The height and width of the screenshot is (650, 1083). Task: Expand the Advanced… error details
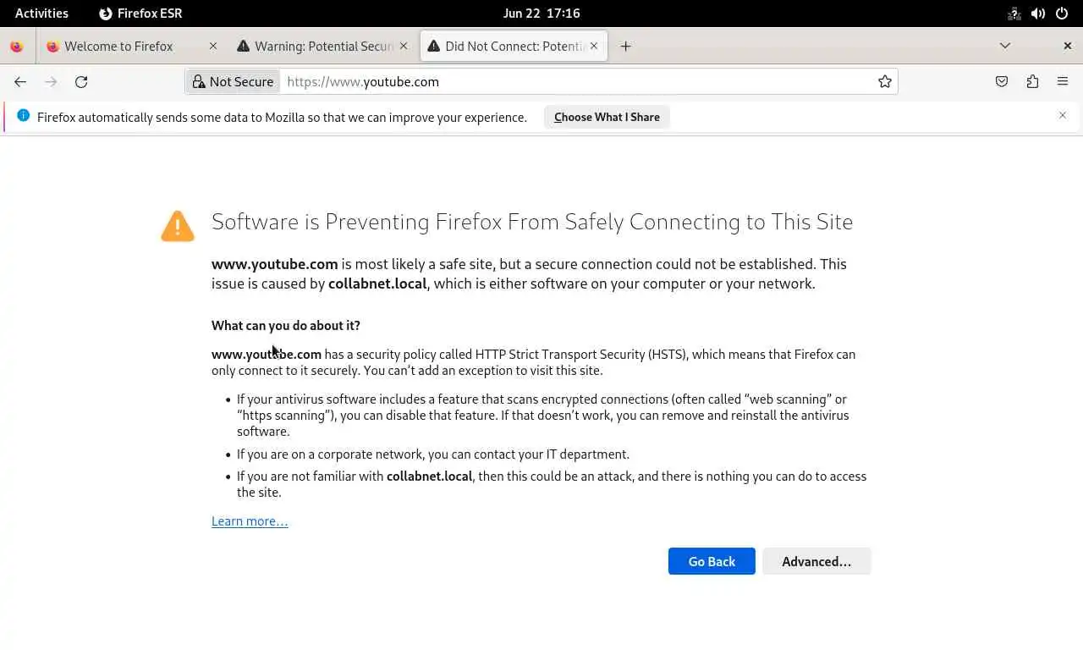click(x=816, y=562)
